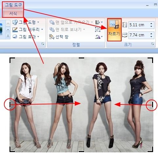The width and height of the screenshot is (158, 156).
Task: Click the 그림 도형 shape icon
Action: click(15, 22)
